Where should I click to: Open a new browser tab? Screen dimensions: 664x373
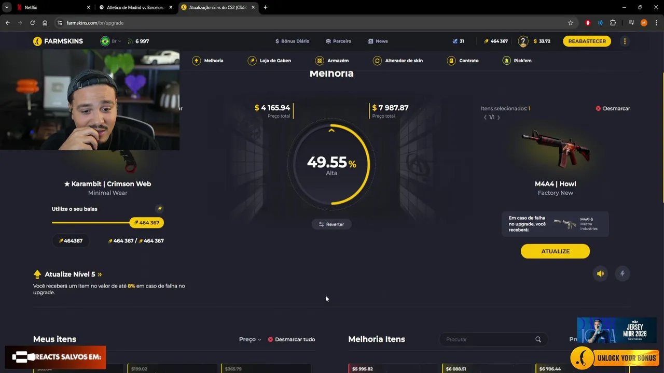tap(266, 7)
